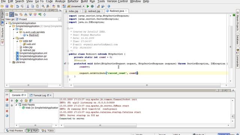Stop the running server with red square

click(x=7, y=99)
